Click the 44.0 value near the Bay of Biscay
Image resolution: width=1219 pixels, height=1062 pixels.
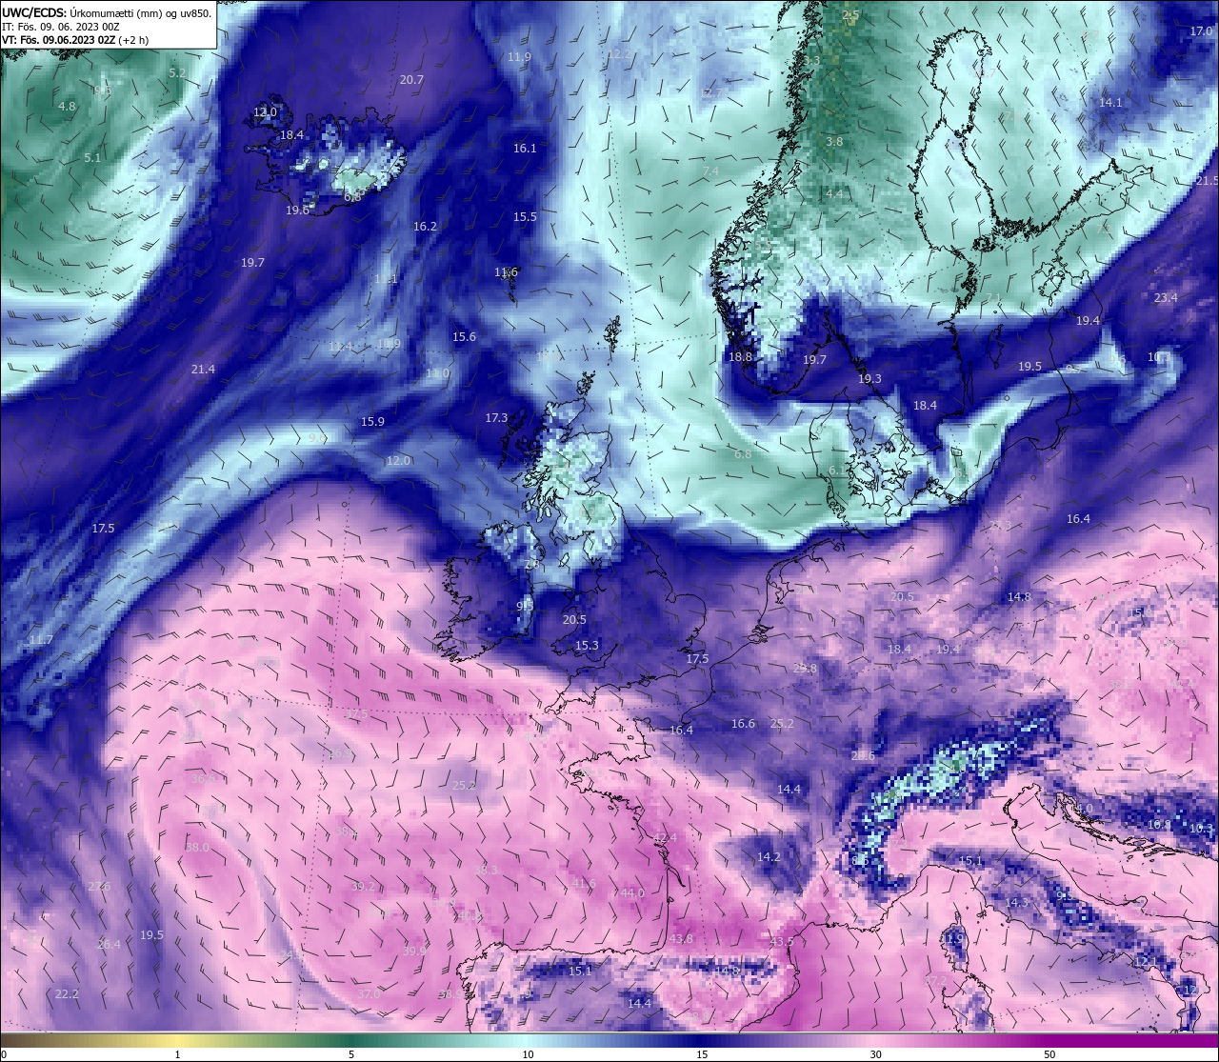pos(631,893)
